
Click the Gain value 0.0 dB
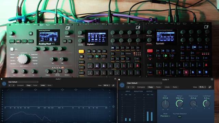point(165,98)
